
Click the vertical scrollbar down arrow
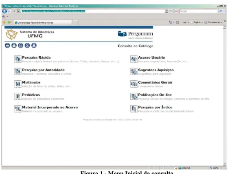(x=225, y=164)
